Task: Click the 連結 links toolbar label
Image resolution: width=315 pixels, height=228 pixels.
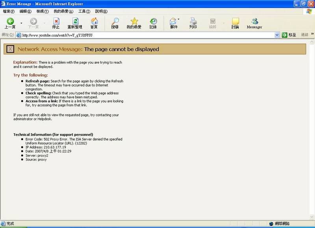Action: [x=304, y=35]
